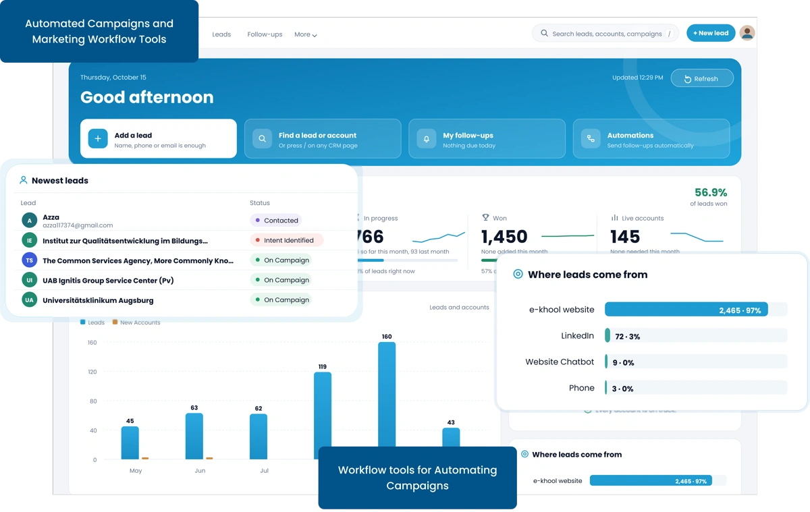
Task: Open the Automations card
Action: [651, 138]
